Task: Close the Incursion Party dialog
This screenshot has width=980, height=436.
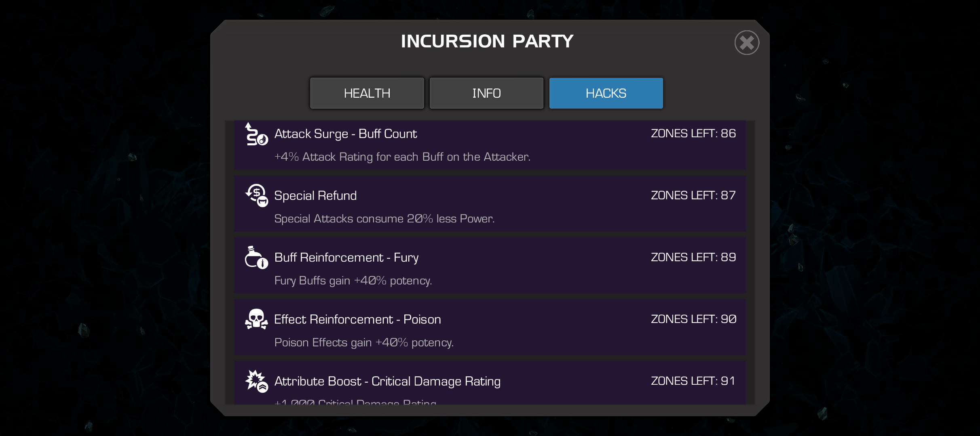Action: (747, 43)
